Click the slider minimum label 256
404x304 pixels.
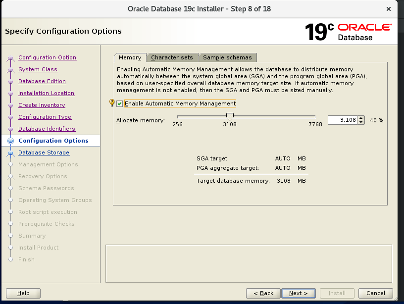pos(177,124)
